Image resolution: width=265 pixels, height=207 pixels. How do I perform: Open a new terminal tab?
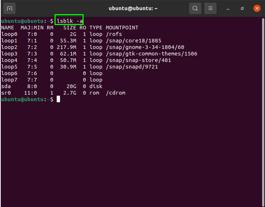click(x=10, y=8)
